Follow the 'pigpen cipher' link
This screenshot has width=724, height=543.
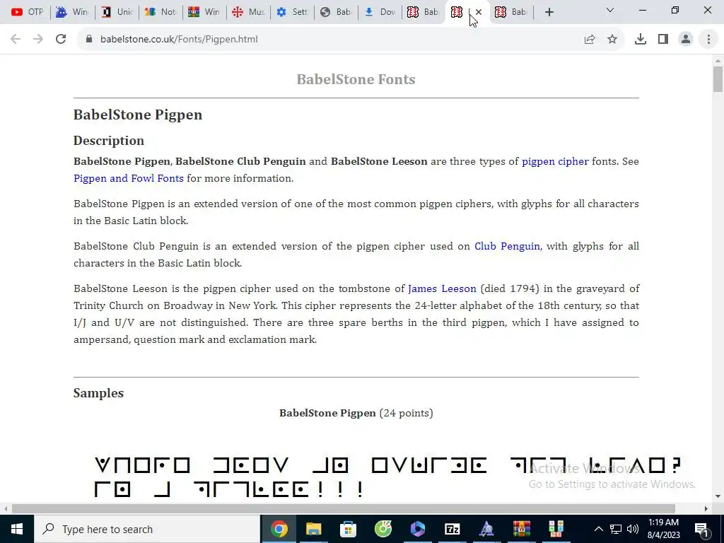[555, 161]
